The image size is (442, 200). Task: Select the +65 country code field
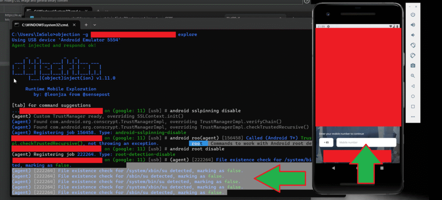click(326, 143)
